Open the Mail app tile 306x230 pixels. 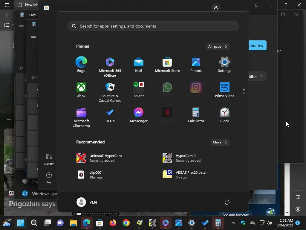(x=139, y=64)
